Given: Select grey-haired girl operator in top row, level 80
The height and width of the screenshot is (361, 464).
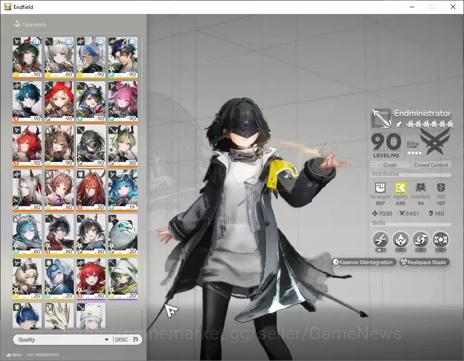Looking at the screenshot, I should point(59,58).
